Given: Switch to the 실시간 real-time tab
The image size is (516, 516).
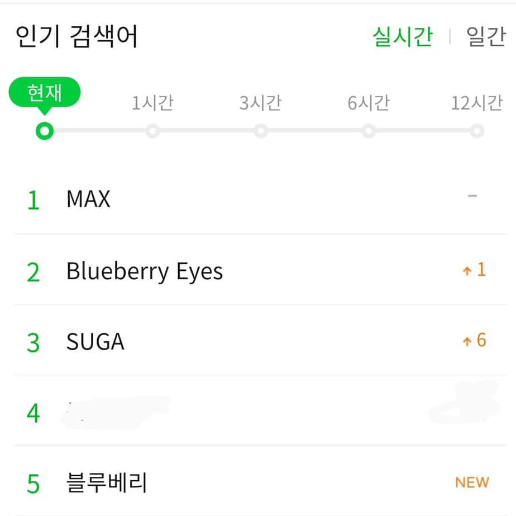Looking at the screenshot, I should (x=402, y=37).
